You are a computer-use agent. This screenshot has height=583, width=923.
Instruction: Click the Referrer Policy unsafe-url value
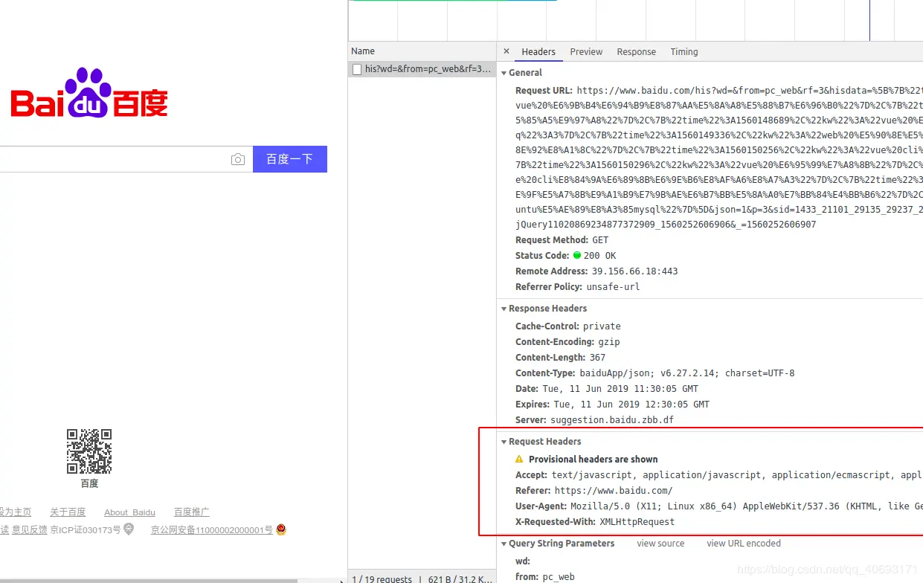(x=613, y=287)
